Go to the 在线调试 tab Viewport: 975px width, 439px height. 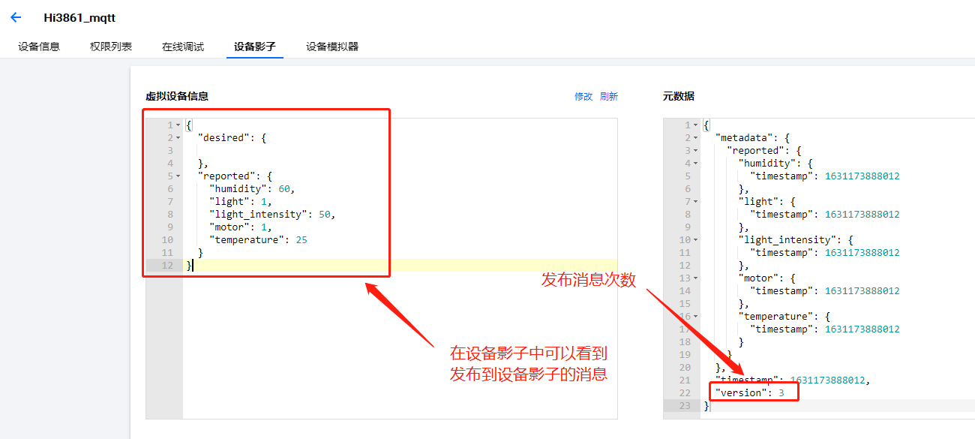point(183,47)
